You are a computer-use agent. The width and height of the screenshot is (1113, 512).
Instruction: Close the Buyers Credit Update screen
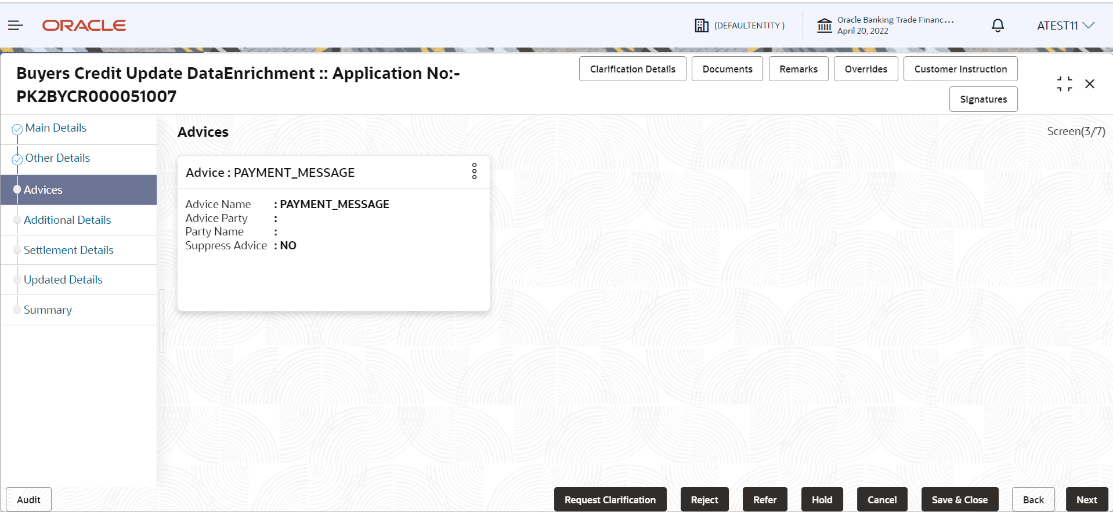(1090, 84)
